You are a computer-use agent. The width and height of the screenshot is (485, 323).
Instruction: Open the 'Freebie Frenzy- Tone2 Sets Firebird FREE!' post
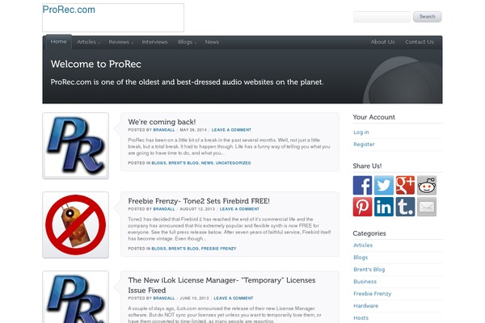[x=199, y=201]
